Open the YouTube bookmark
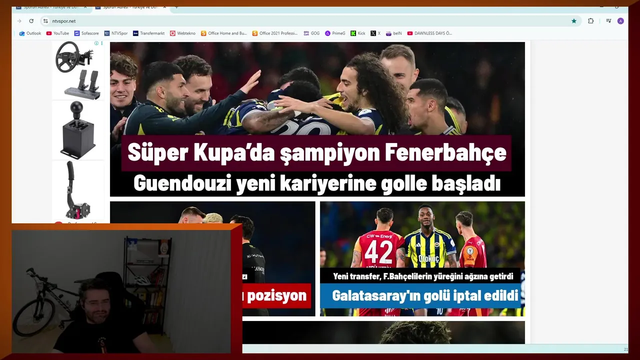This screenshot has height=360, width=640. 57,33
